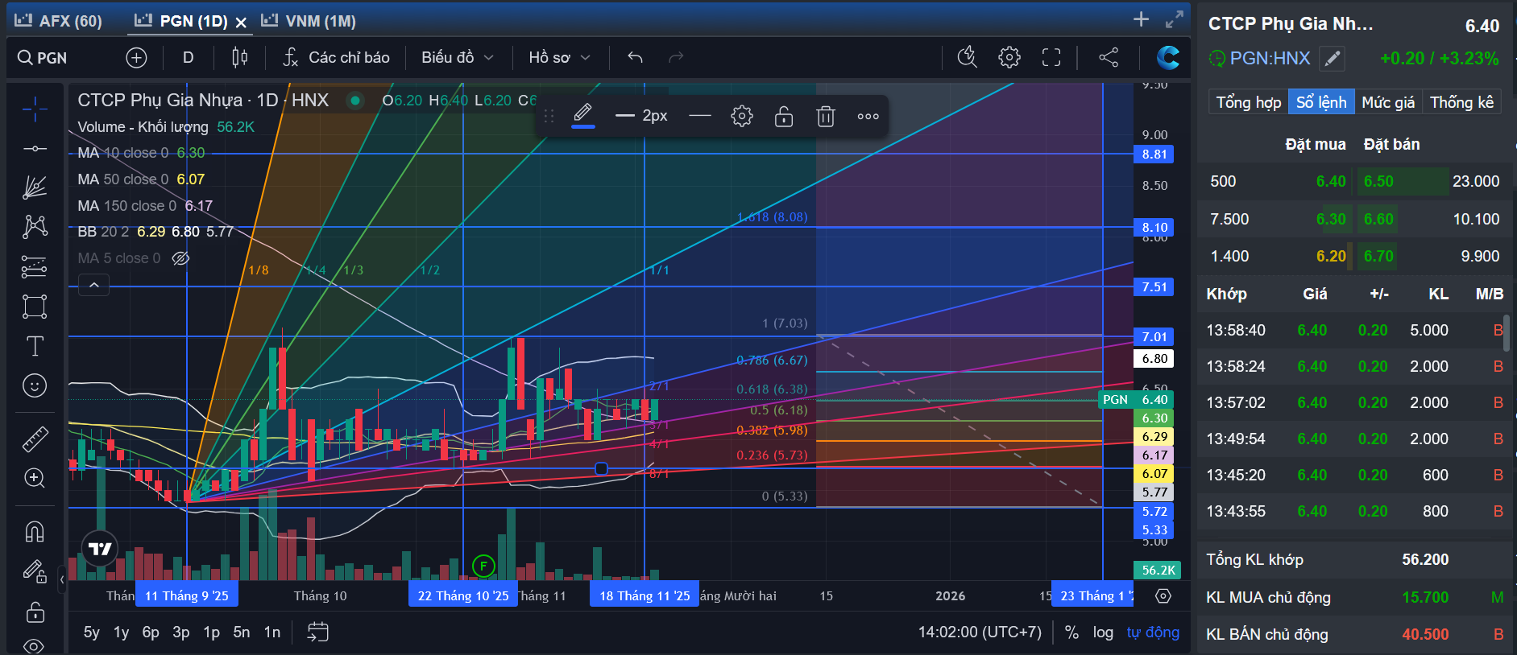
Task: Select the pattern drawing tool
Action: (x=35, y=227)
